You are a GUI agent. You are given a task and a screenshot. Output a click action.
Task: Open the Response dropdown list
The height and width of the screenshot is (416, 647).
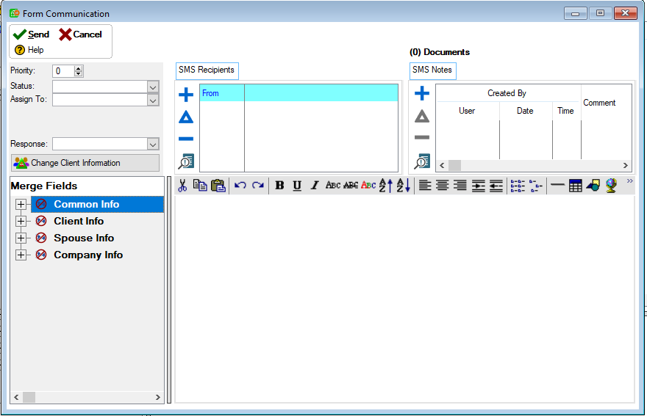pos(153,145)
